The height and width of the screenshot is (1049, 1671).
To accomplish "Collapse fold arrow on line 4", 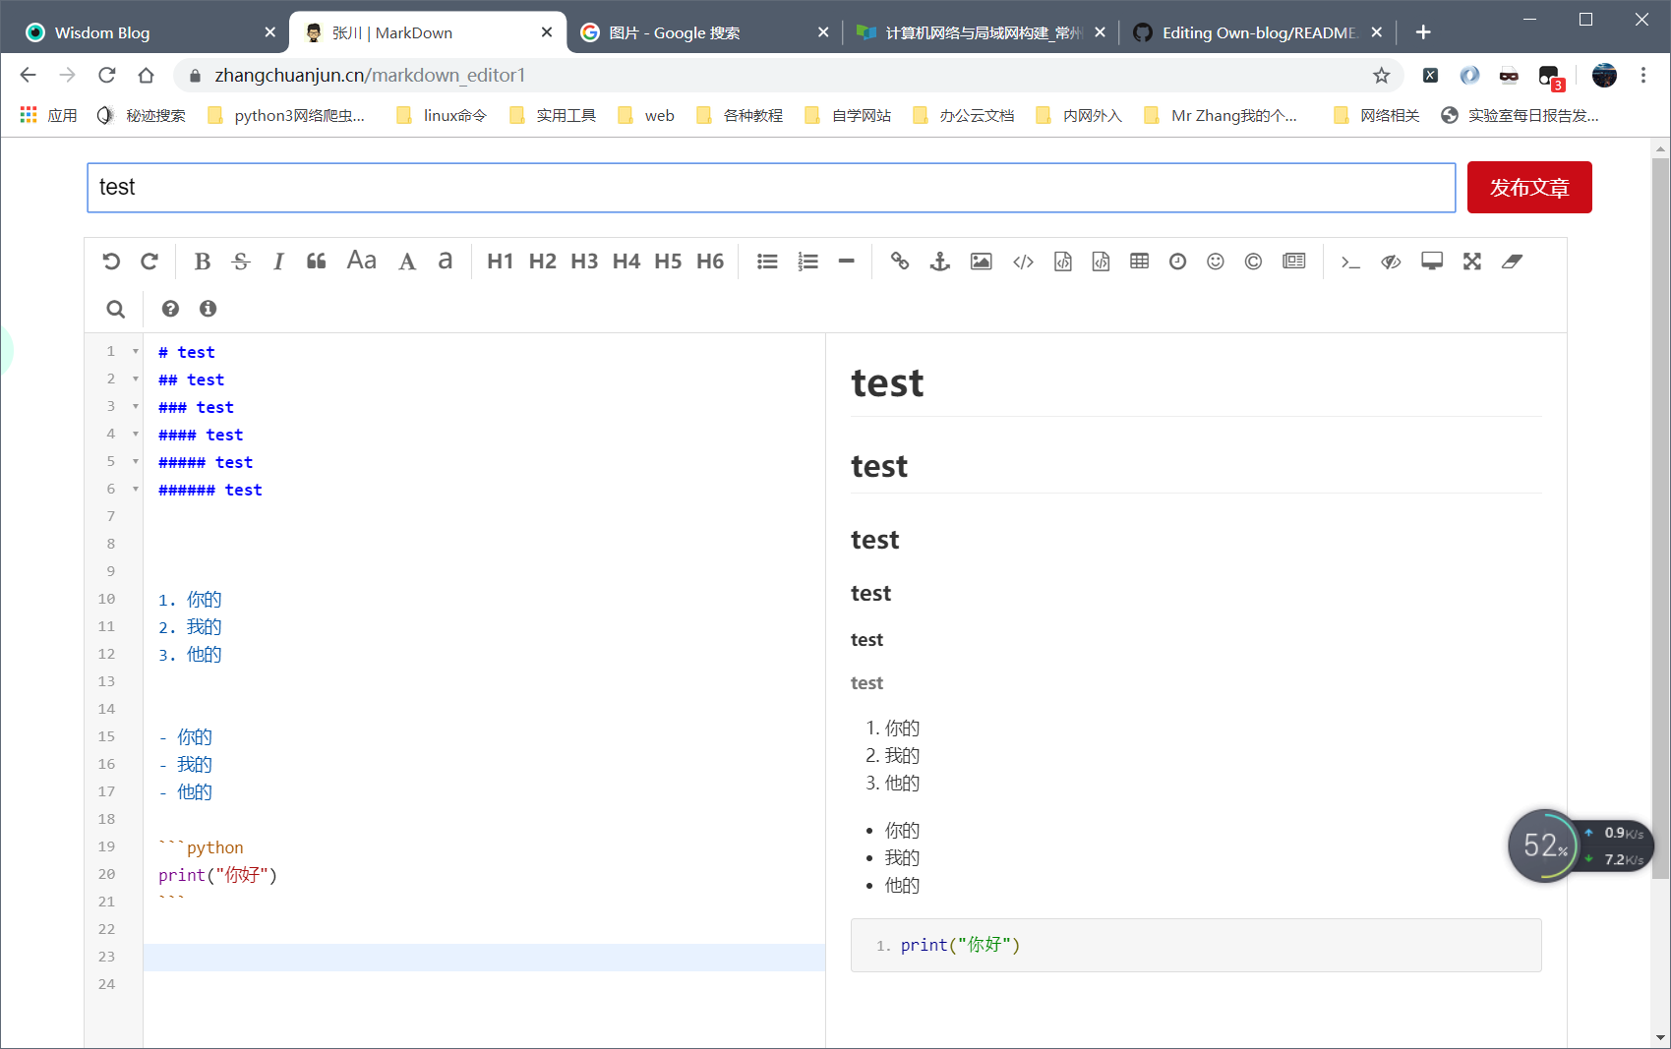I will click(136, 435).
